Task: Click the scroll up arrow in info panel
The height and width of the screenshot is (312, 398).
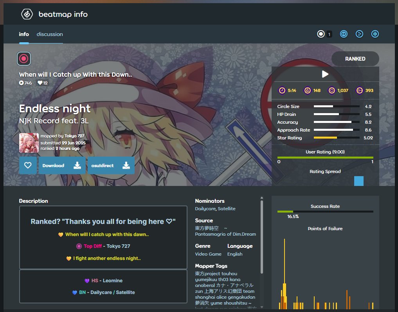Action: (262, 198)
